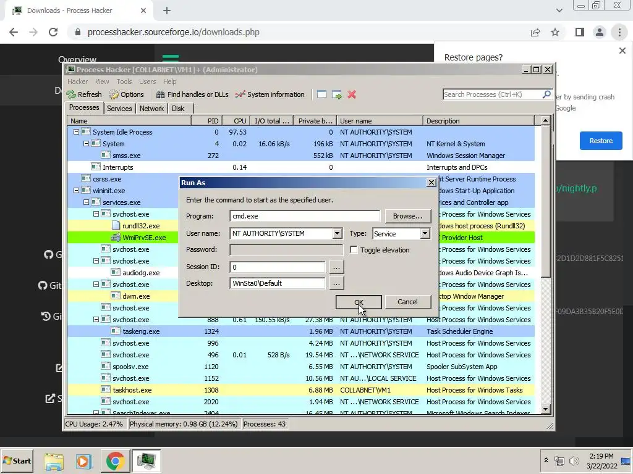Collapse the System Idle Process tree

(x=76, y=132)
